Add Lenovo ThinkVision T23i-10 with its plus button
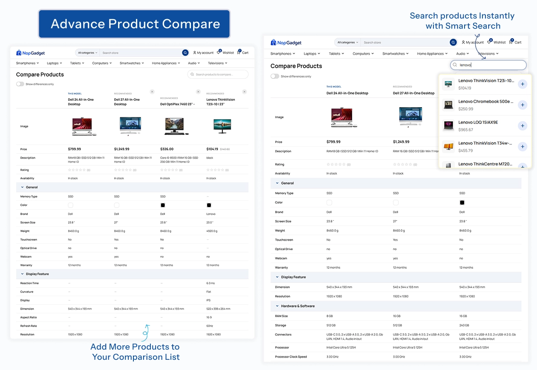The height and width of the screenshot is (370, 537). click(x=523, y=84)
